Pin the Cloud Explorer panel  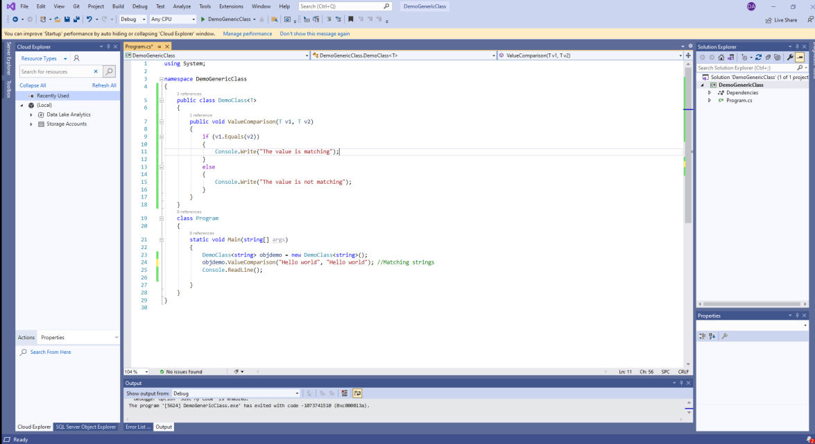pyautogui.click(x=108, y=46)
